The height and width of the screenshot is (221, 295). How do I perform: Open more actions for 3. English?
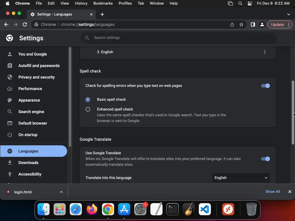[x=264, y=52]
